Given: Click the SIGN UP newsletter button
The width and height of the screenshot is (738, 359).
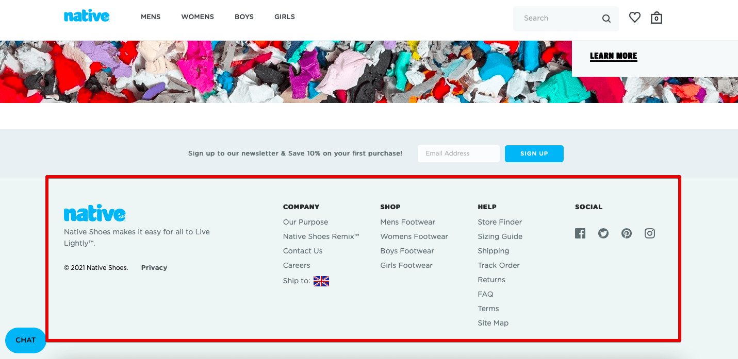Looking at the screenshot, I should [534, 153].
